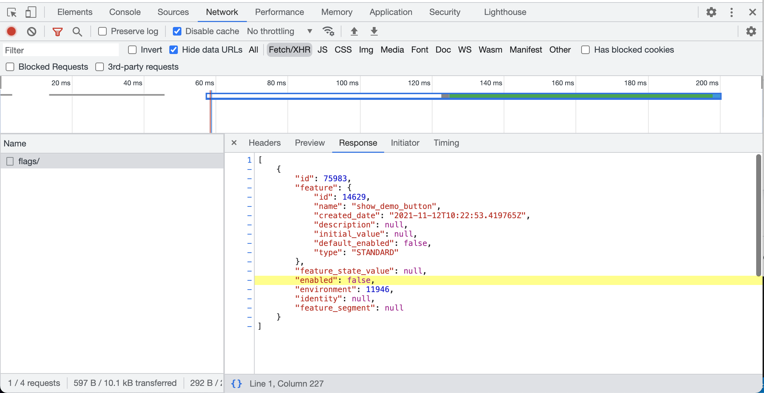
Task: Open the Headers tab of request
Action: coord(264,143)
